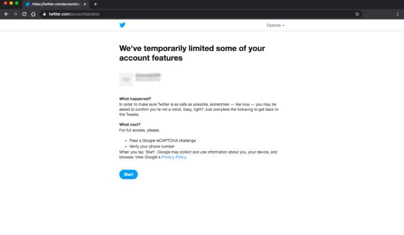
Task: Bookmark this page with the star icon
Action: click(x=357, y=14)
